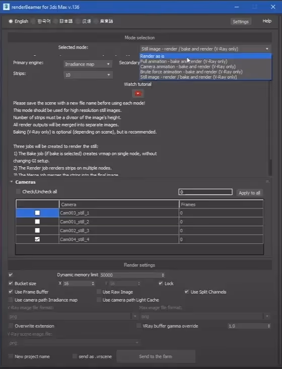
Task: Choose 'Brute force animation - bake and render' option
Action: pyautogui.click(x=205, y=72)
